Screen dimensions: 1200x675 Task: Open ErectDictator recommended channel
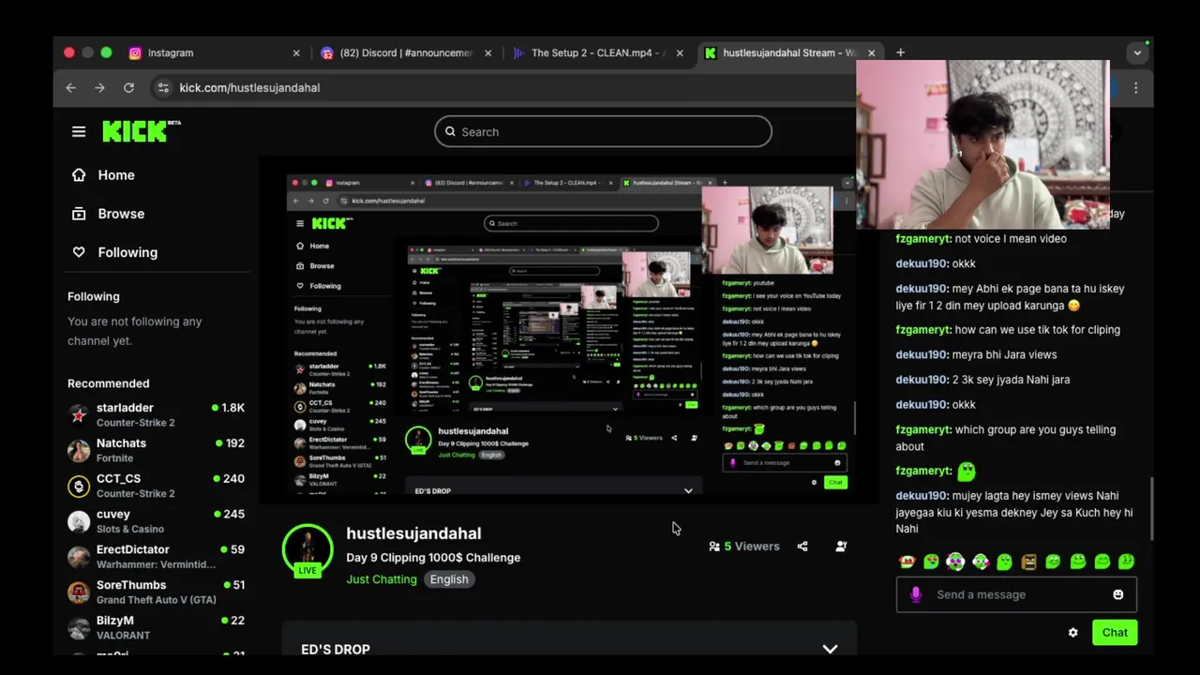tap(156, 557)
